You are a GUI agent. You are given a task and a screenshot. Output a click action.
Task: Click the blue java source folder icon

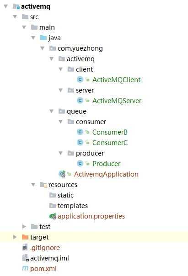point(43,38)
